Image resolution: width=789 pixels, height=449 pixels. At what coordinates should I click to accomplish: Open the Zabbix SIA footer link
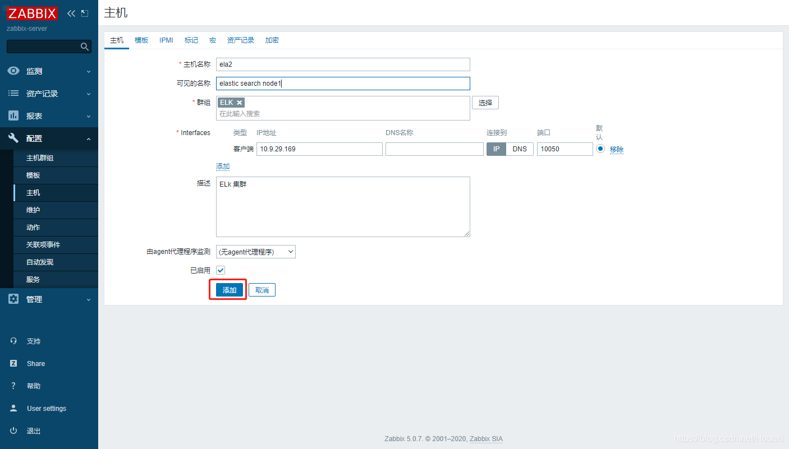(x=486, y=439)
